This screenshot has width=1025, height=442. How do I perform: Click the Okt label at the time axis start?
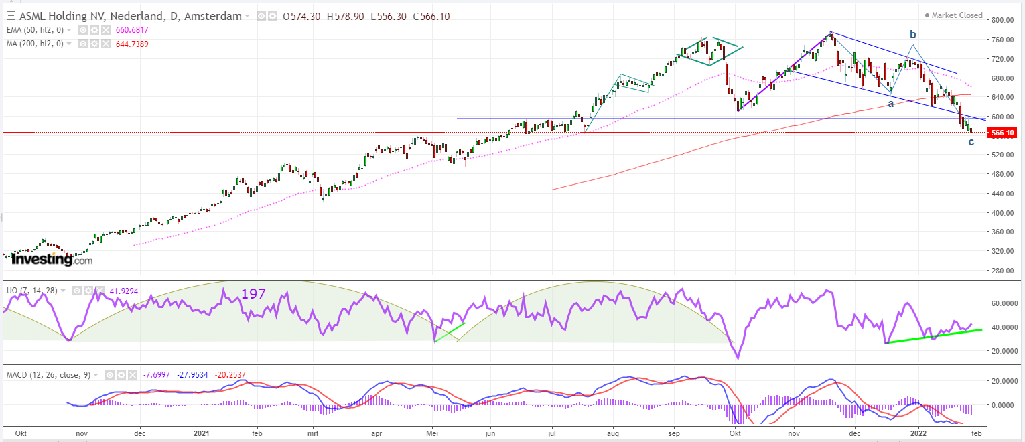[x=20, y=433]
